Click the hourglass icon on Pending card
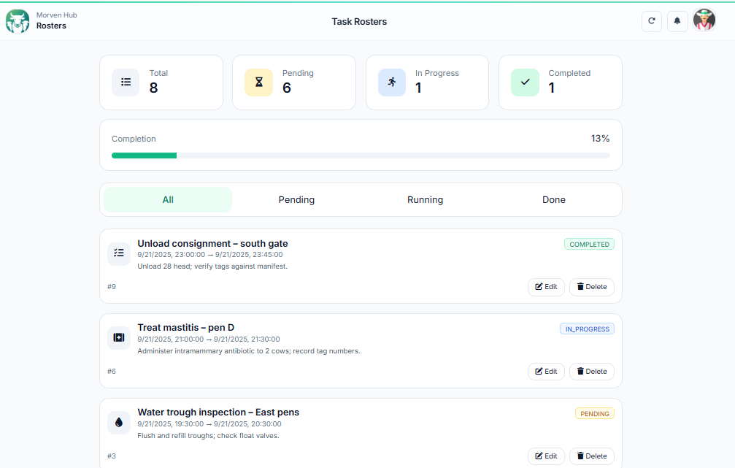The width and height of the screenshot is (735, 468). point(258,82)
